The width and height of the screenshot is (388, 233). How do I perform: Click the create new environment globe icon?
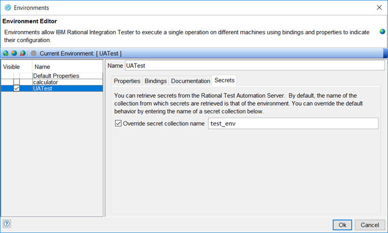click(6, 53)
